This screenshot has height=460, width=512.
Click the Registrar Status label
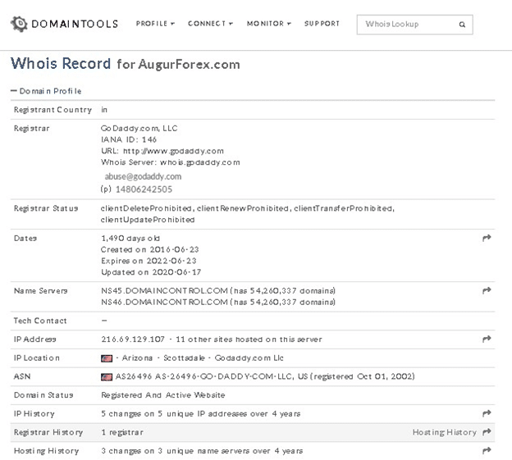click(46, 208)
